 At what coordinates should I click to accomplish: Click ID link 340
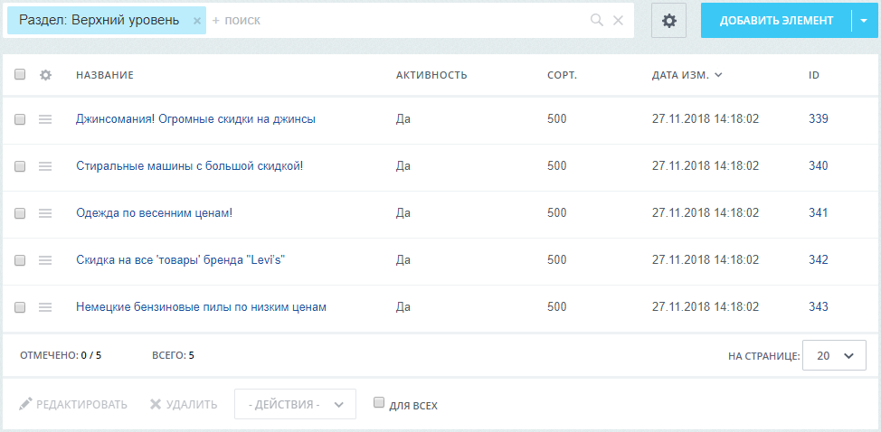coord(818,166)
